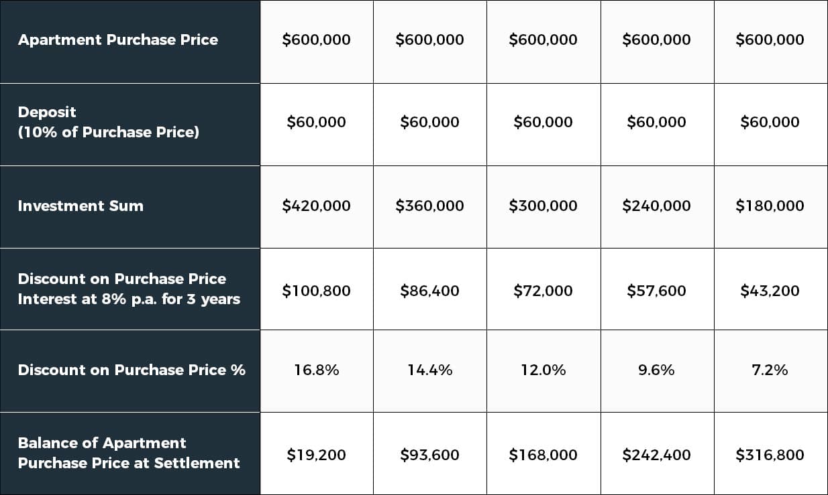Select the $180,000 investment sum cell
Image resolution: width=828 pixels, height=495 pixels.
(x=770, y=207)
